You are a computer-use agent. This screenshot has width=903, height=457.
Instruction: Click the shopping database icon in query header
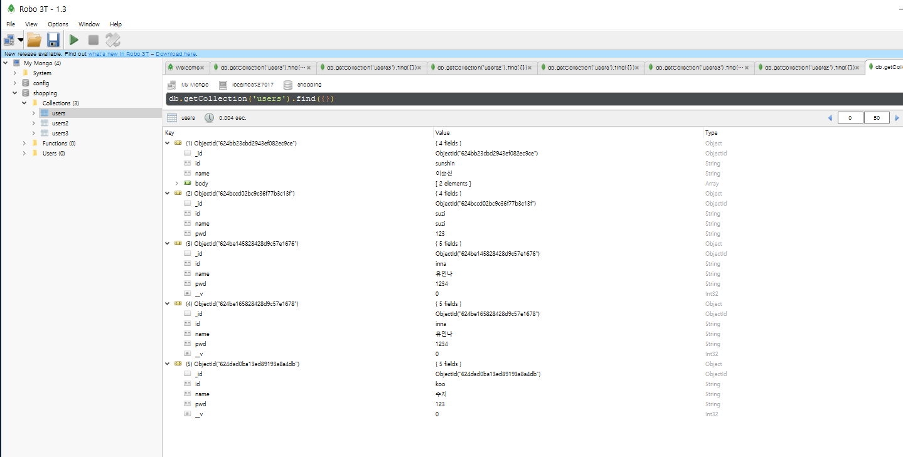[x=288, y=85]
